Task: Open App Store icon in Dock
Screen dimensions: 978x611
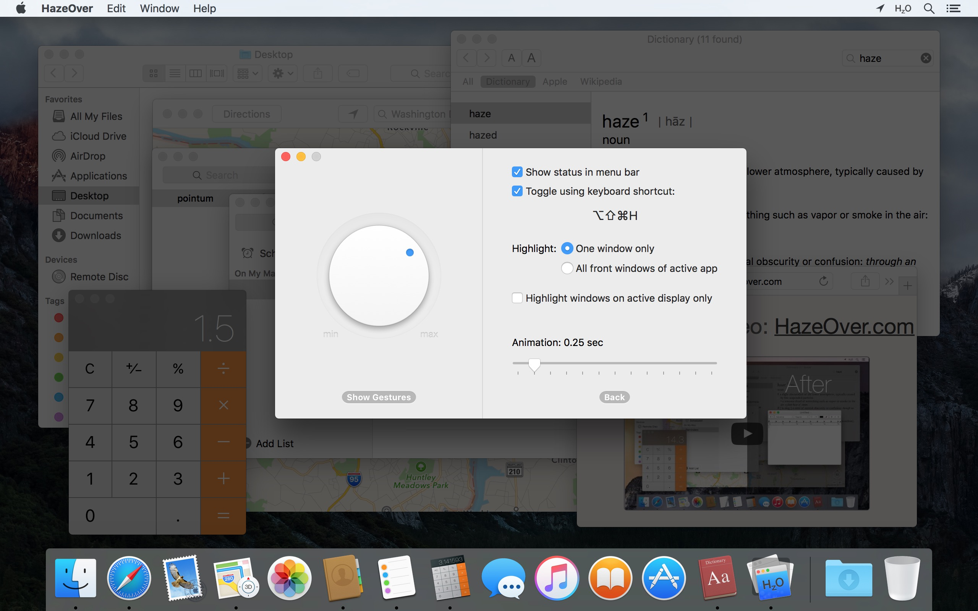Action: [664, 578]
